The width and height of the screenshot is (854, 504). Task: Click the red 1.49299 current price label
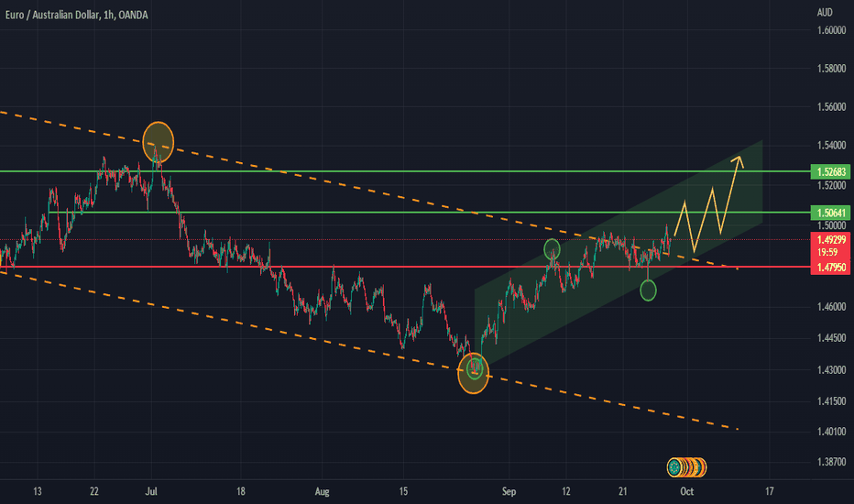(830, 240)
